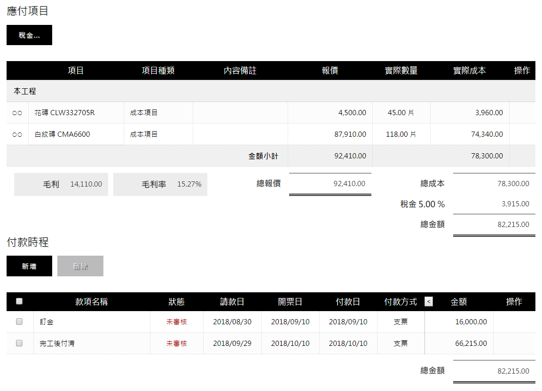Collapse columns with the '<' arrow in payment header
The image size is (542, 391).
pyautogui.click(x=429, y=302)
